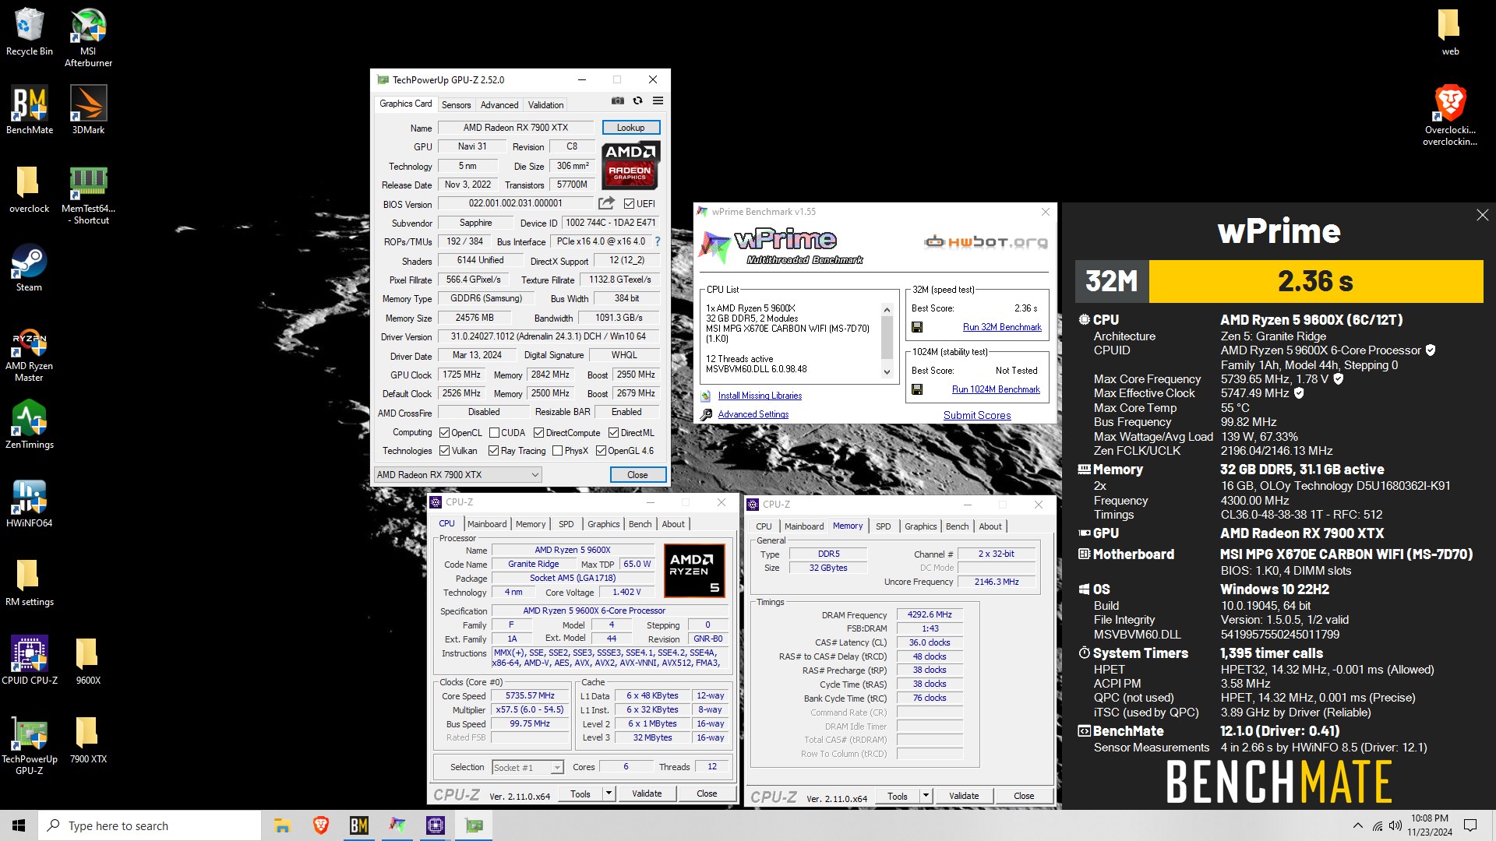Expand Tools dropdown arrow in left CPU-Z window
Viewport: 1496px width, 841px height.
[x=609, y=793]
